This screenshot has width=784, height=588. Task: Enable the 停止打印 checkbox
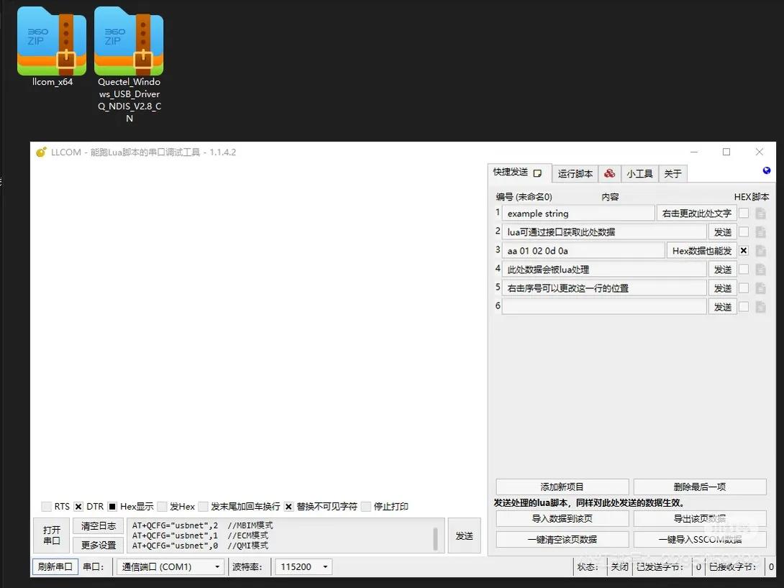coord(366,507)
